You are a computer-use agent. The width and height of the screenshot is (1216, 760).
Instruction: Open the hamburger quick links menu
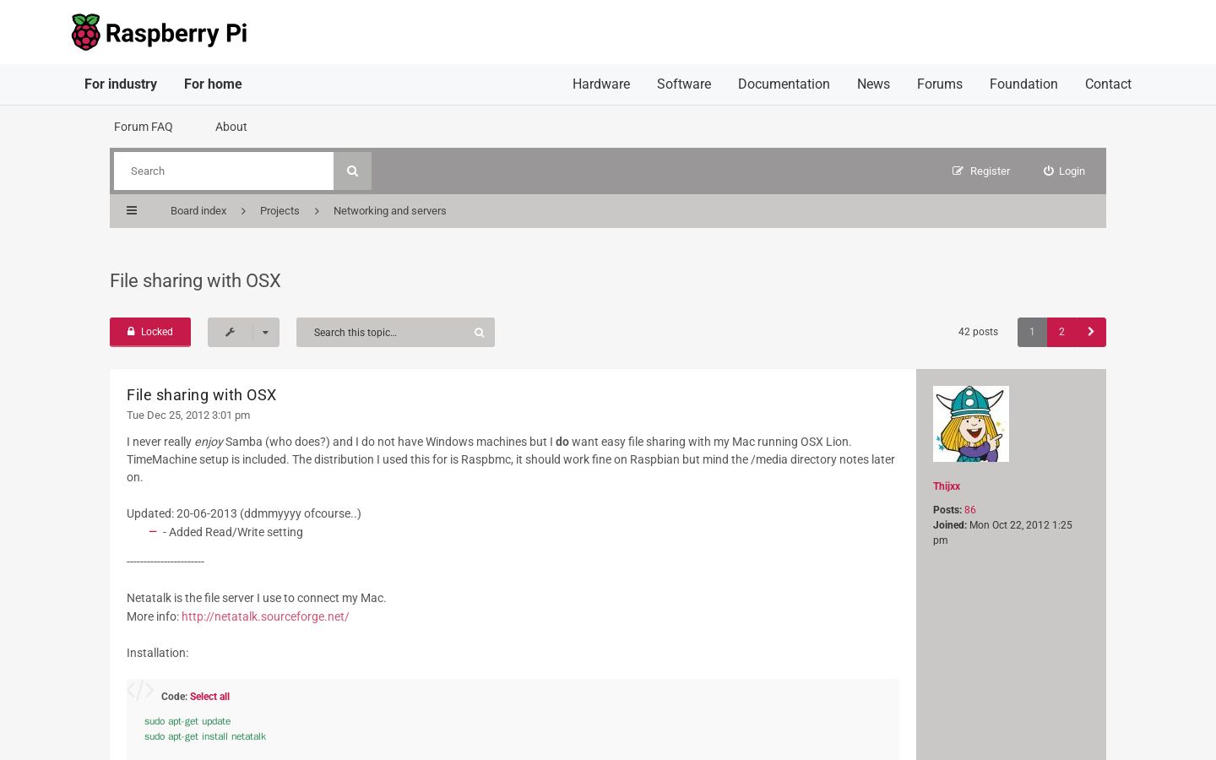[x=132, y=211]
